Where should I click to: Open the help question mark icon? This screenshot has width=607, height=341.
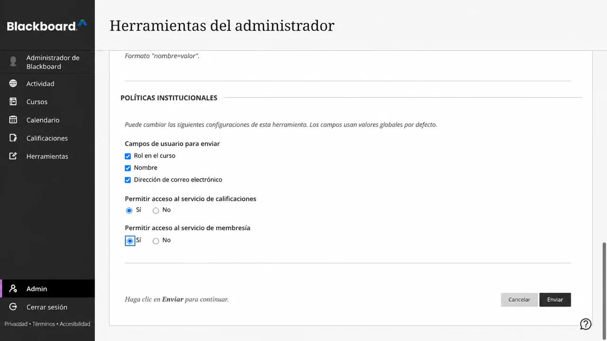[586, 324]
